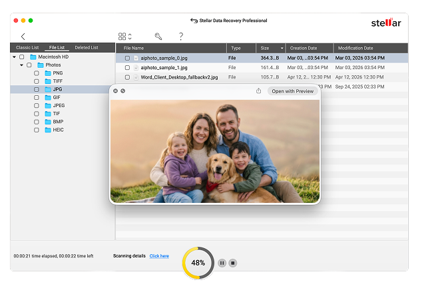Screen dimensions: 428x296
Task: Click the share icon in the preview popup
Action: (x=258, y=91)
